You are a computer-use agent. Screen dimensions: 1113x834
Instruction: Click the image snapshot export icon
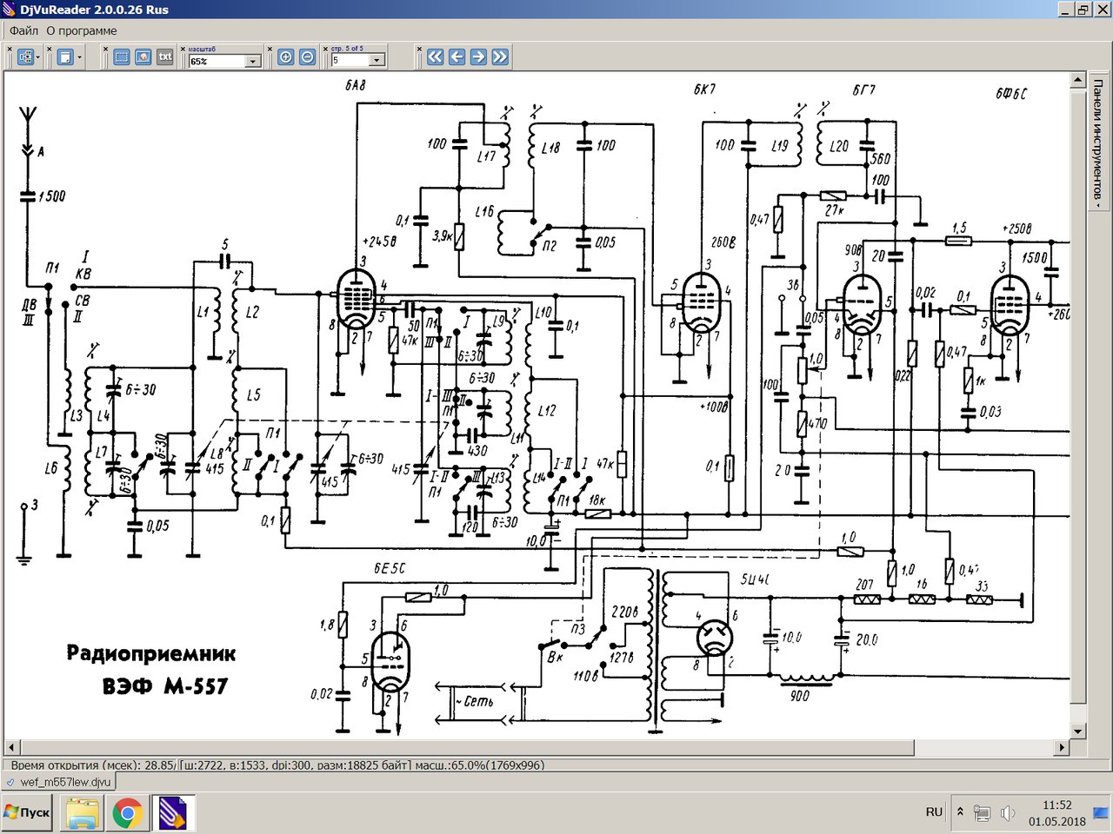pyautogui.click(x=143, y=57)
